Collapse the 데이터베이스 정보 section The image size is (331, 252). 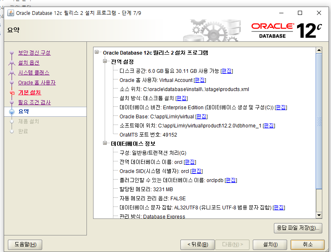click(105, 143)
